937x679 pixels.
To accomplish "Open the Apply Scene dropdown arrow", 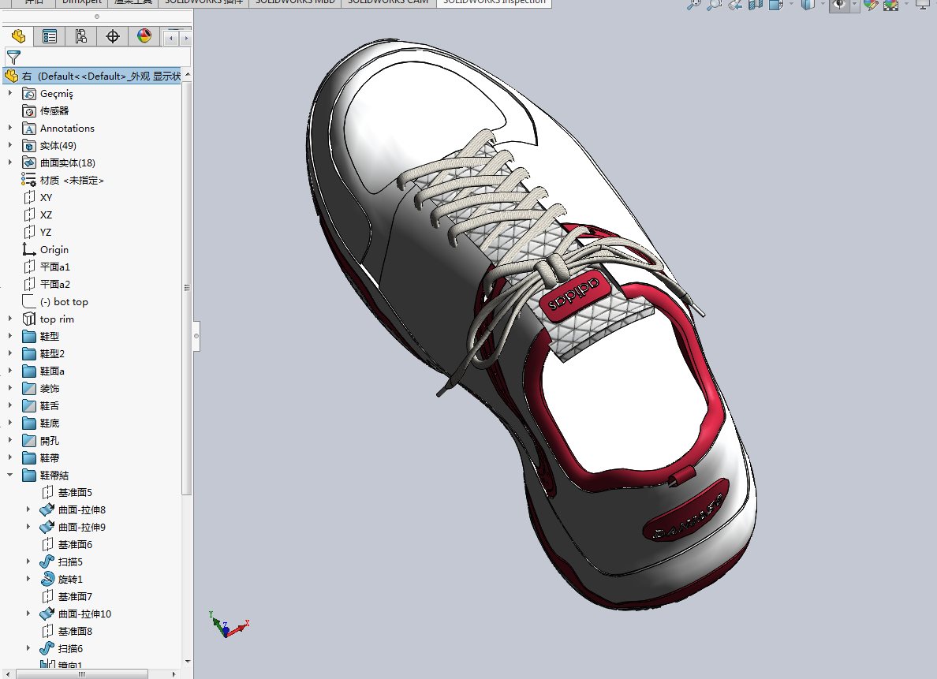I will pyautogui.click(x=906, y=4).
